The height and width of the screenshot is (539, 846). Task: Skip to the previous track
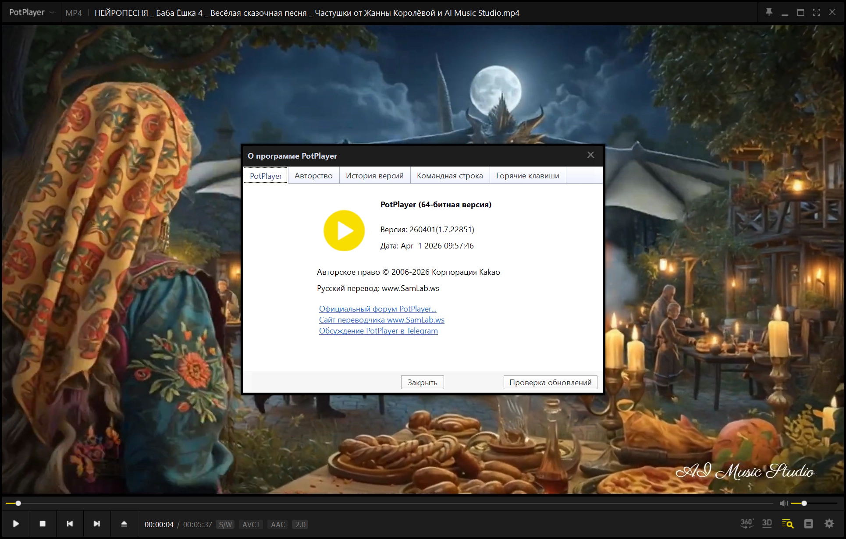(x=70, y=524)
